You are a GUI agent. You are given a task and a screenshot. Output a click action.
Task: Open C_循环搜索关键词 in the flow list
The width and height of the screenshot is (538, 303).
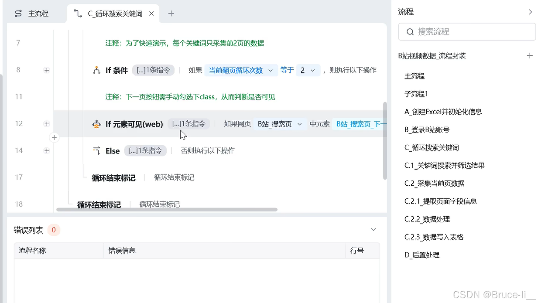pyautogui.click(x=432, y=148)
